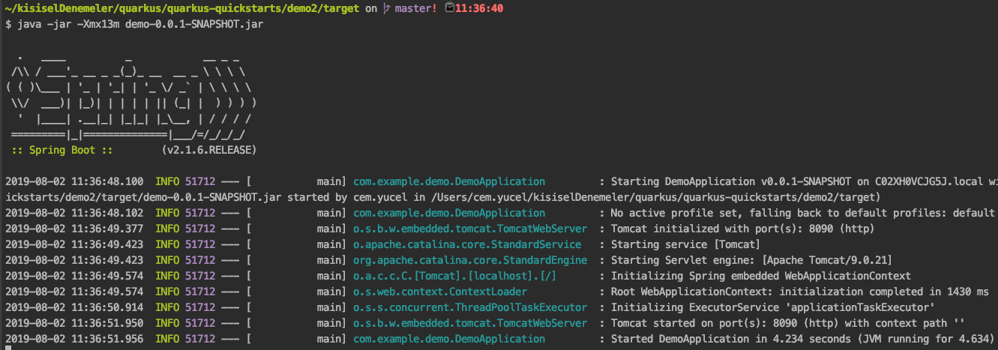Click the ContextLoader logger name
998x350 pixels.
coord(440,292)
